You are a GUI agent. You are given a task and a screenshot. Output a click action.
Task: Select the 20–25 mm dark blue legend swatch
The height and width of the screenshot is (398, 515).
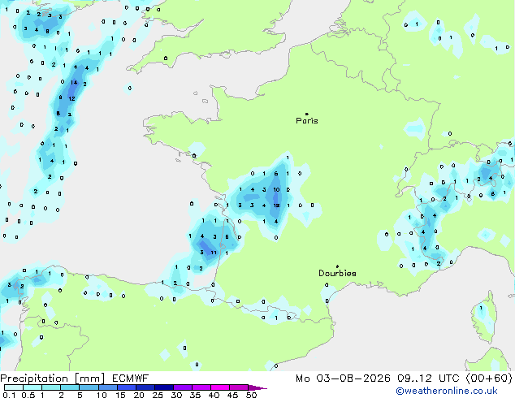point(145,387)
